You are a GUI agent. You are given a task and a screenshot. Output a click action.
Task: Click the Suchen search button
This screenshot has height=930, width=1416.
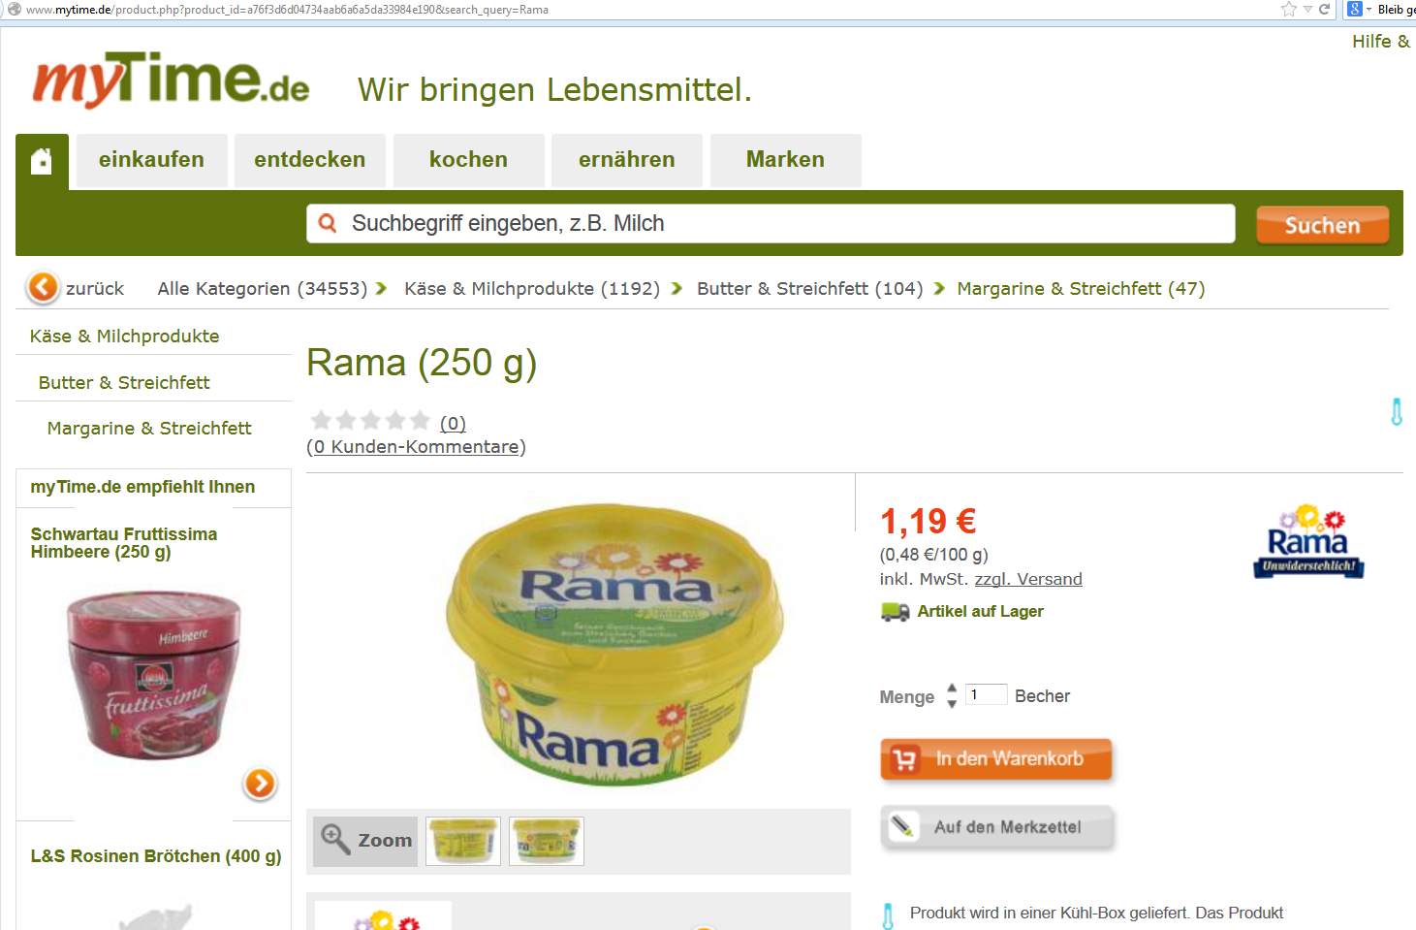[x=1322, y=225]
